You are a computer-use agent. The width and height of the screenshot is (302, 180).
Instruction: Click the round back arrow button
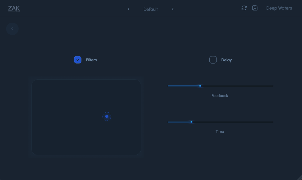click(12, 29)
